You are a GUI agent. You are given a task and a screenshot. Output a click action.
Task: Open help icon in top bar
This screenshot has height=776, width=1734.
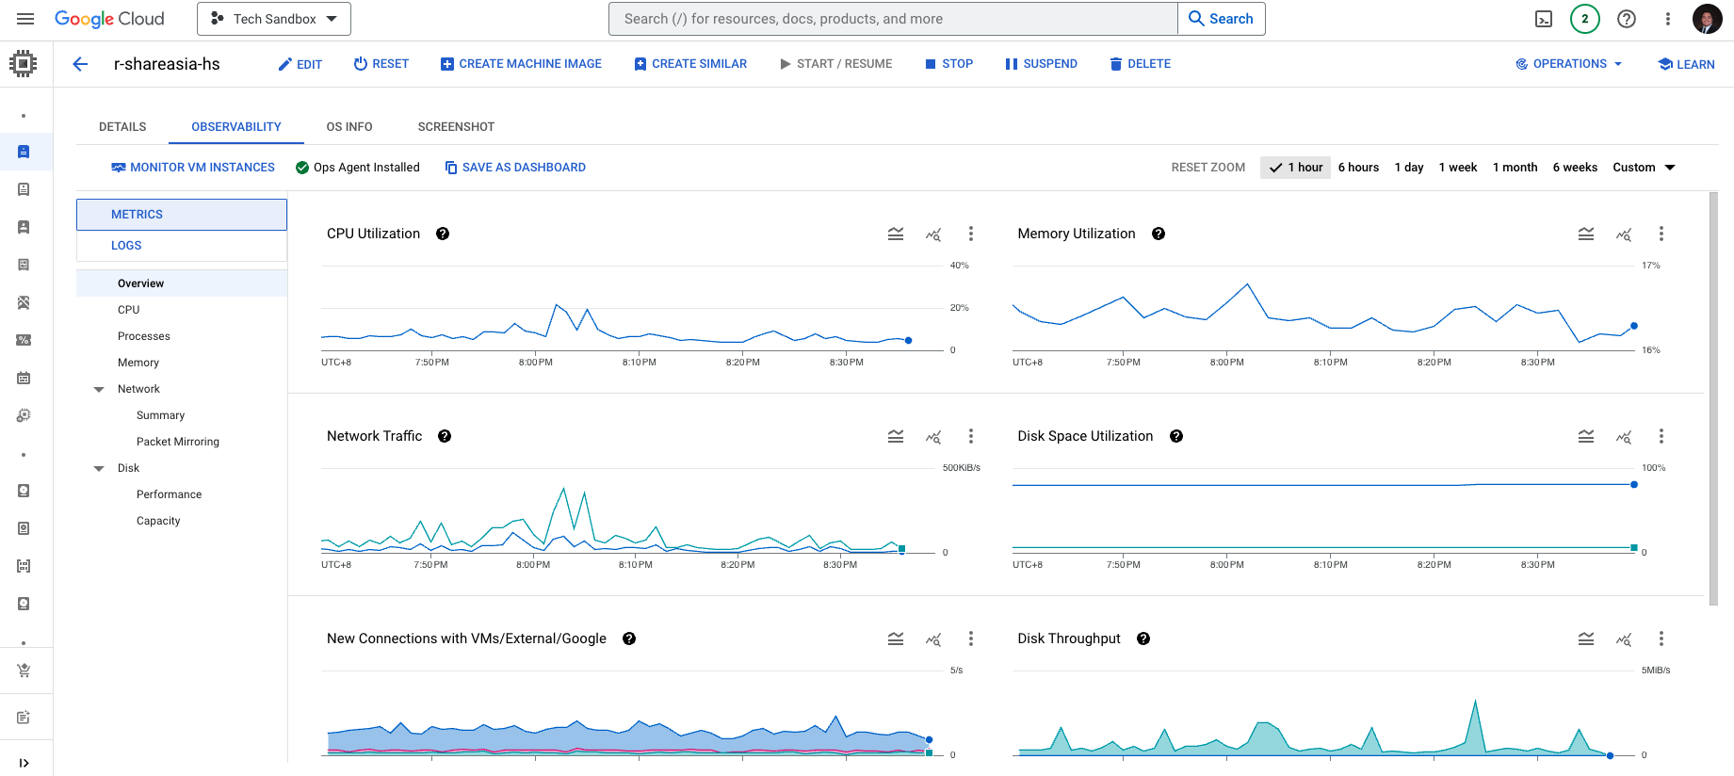(x=1626, y=19)
